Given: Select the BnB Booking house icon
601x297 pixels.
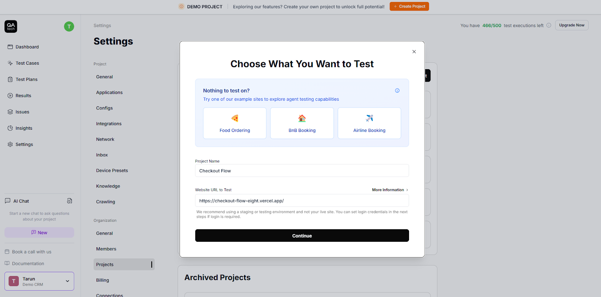Looking at the screenshot, I should (302, 118).
